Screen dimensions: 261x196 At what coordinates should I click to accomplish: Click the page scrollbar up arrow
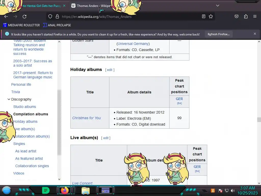pos(259,42)
